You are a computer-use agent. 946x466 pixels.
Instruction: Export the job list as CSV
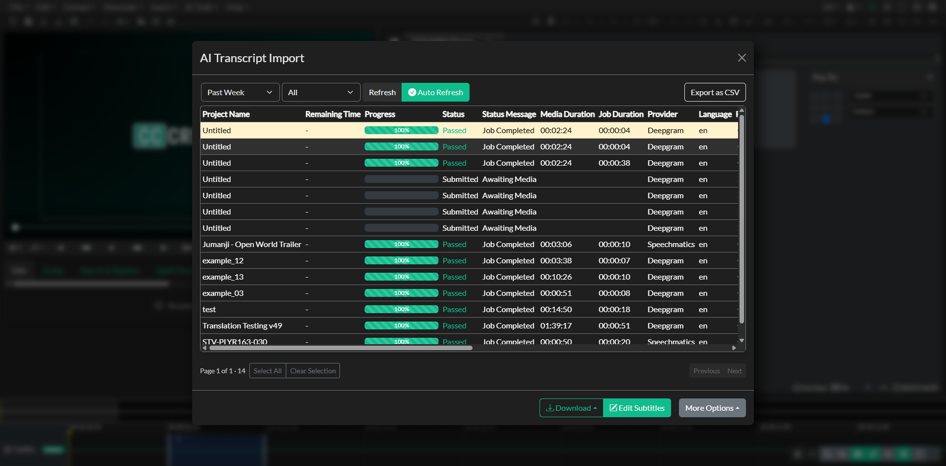[x=715, y=92]
